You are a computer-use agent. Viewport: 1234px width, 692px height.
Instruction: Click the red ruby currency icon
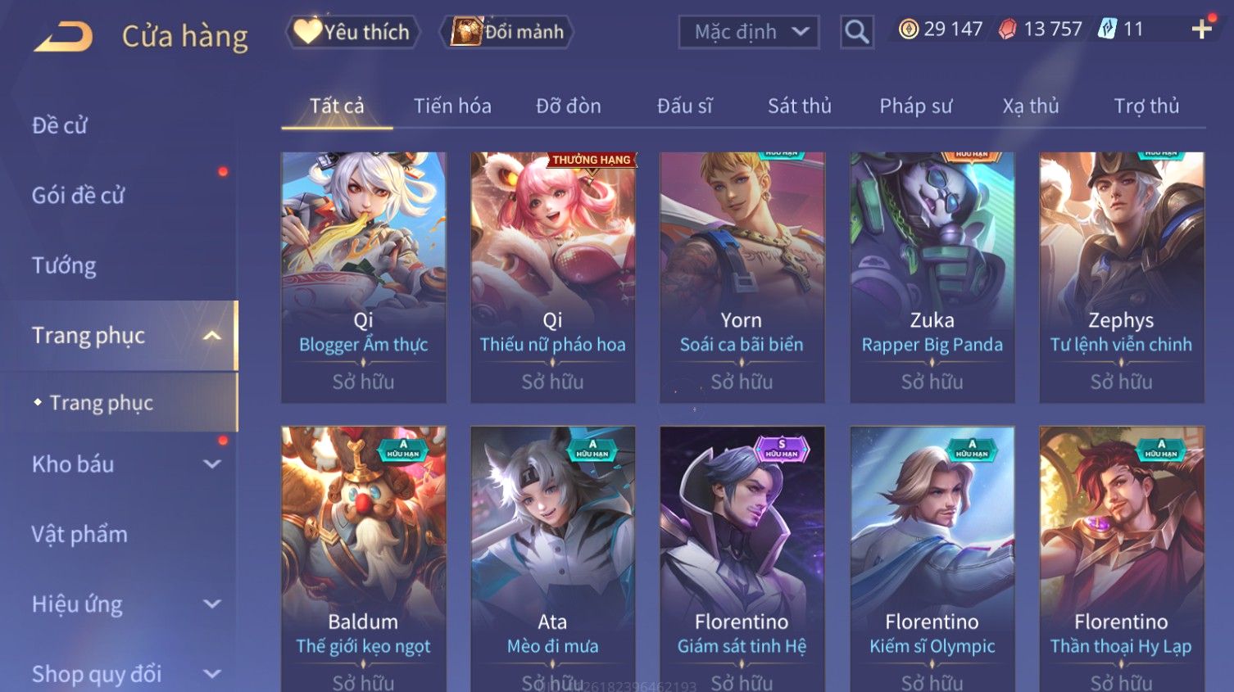tap(1008, 29)
